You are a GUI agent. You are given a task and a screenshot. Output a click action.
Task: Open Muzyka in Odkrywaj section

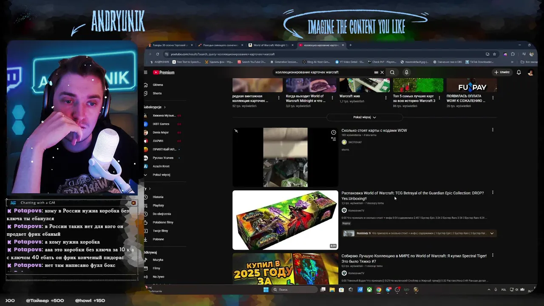point(158,260)
